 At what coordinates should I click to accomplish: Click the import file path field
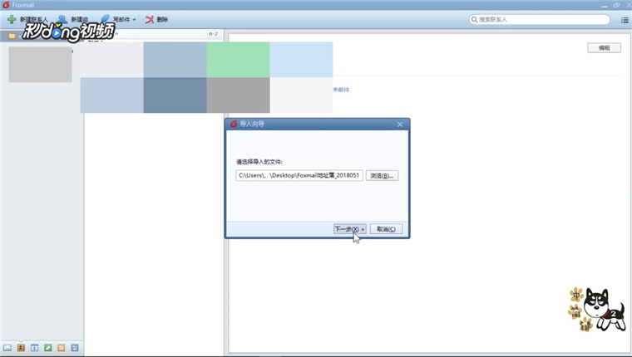pyautogui.click(x=299, y=175)
